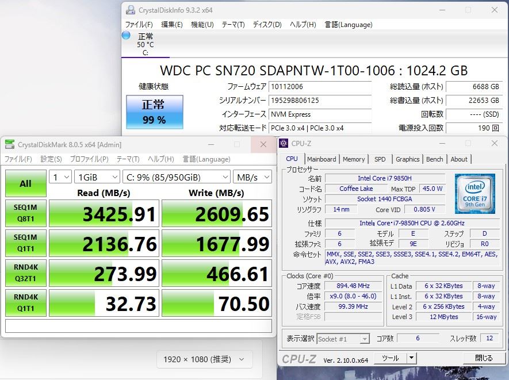Start the SEQ1M Q8T1 test
Viewport: 509px width, 380px height.
[x=26, y=213]
